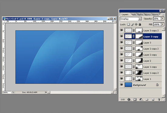Switch to the Layers tab

coord(125,14)
